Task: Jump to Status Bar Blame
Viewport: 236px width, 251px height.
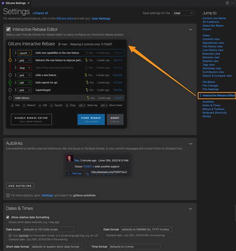Action: tap(213, 25)
